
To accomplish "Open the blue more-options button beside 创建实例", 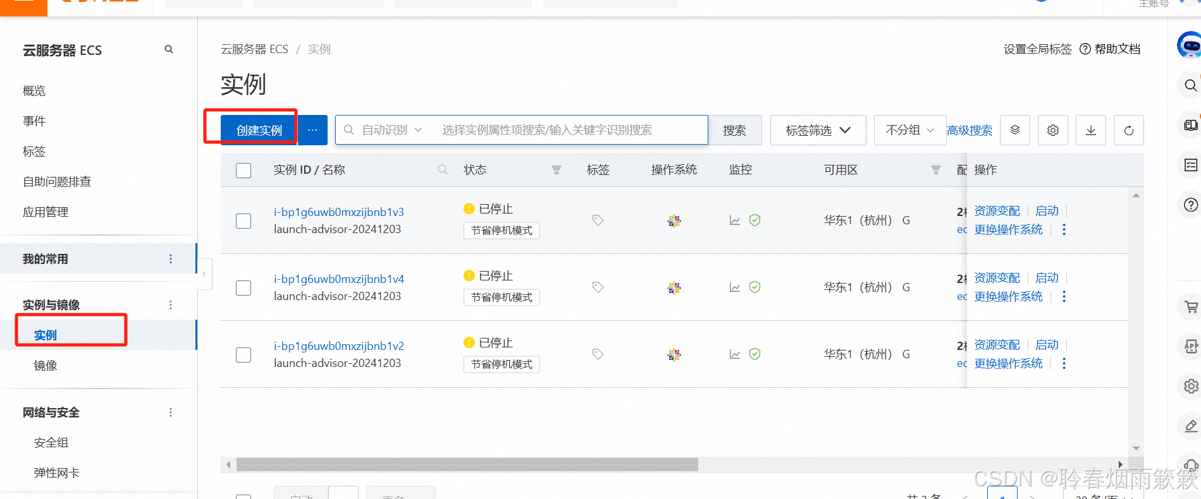I will [312, 130].
